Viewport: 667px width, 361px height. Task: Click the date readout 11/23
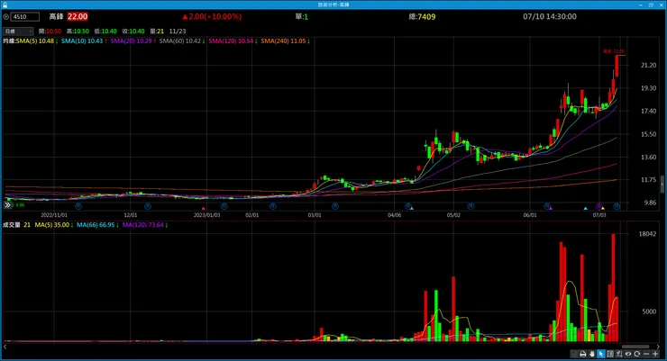point(178,31)
